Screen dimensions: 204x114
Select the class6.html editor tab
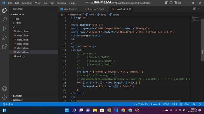point(121,9)
